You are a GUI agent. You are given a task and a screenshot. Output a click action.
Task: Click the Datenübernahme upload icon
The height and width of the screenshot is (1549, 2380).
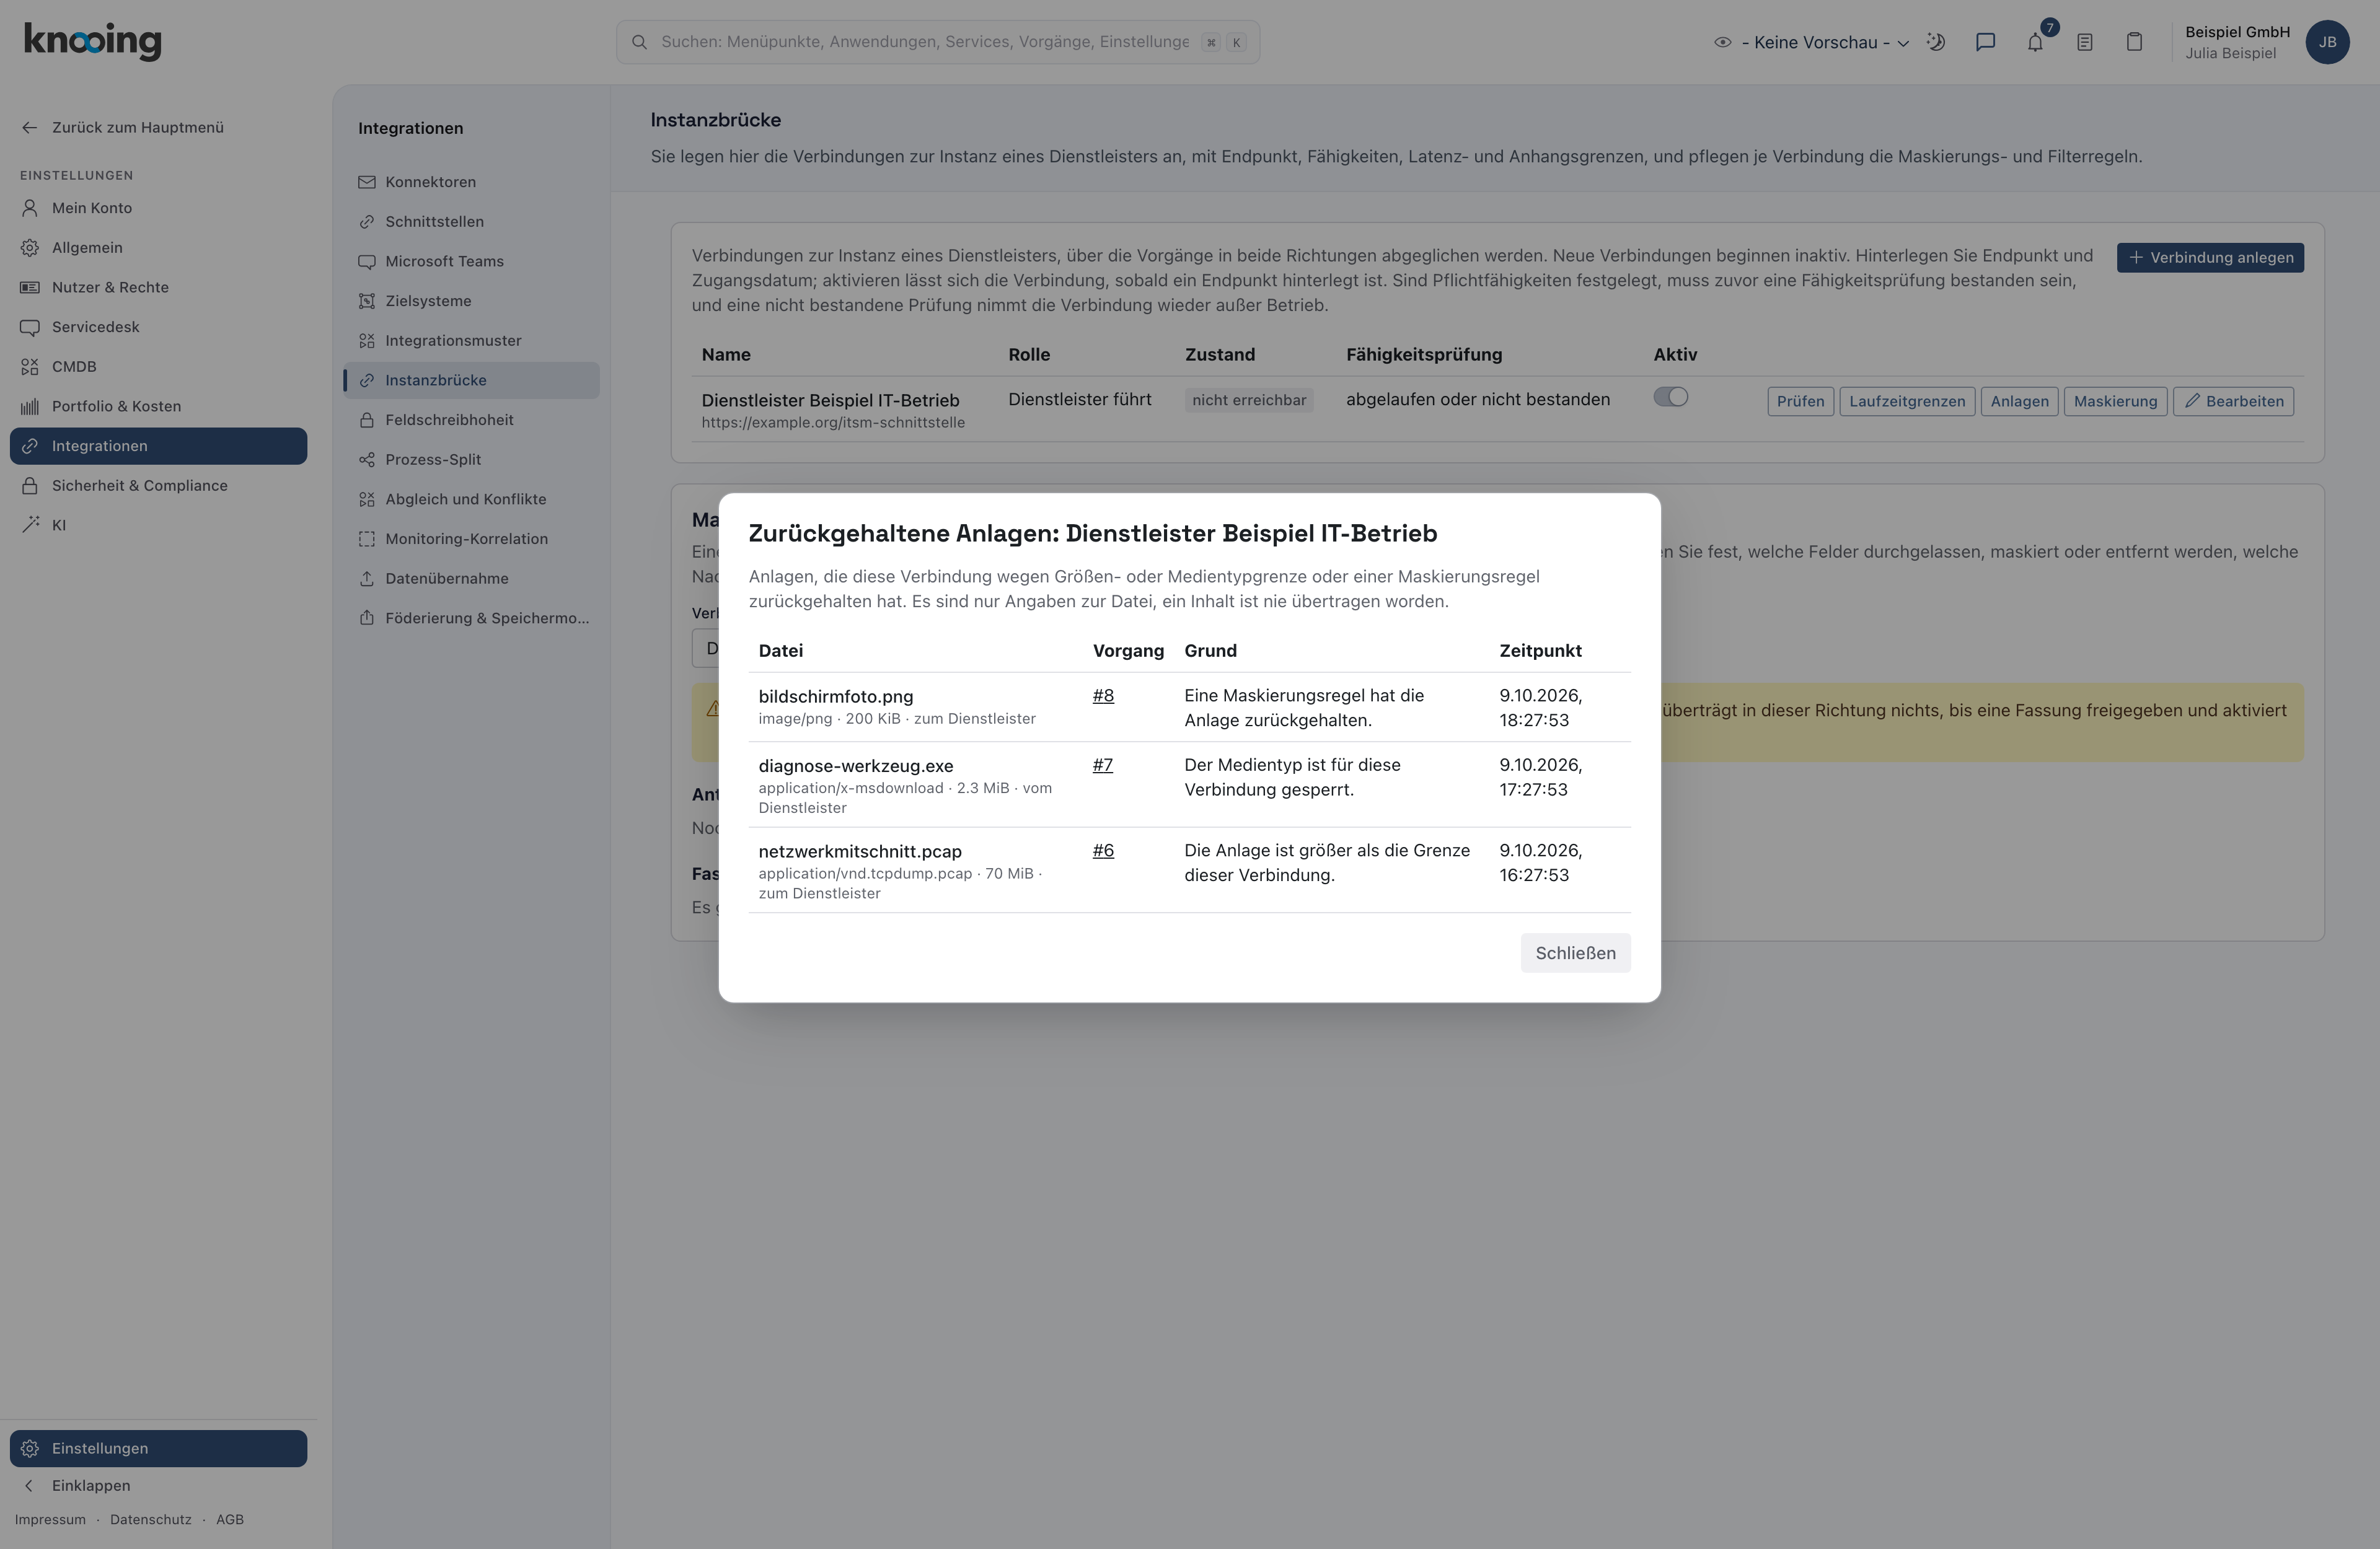point(367,579)
